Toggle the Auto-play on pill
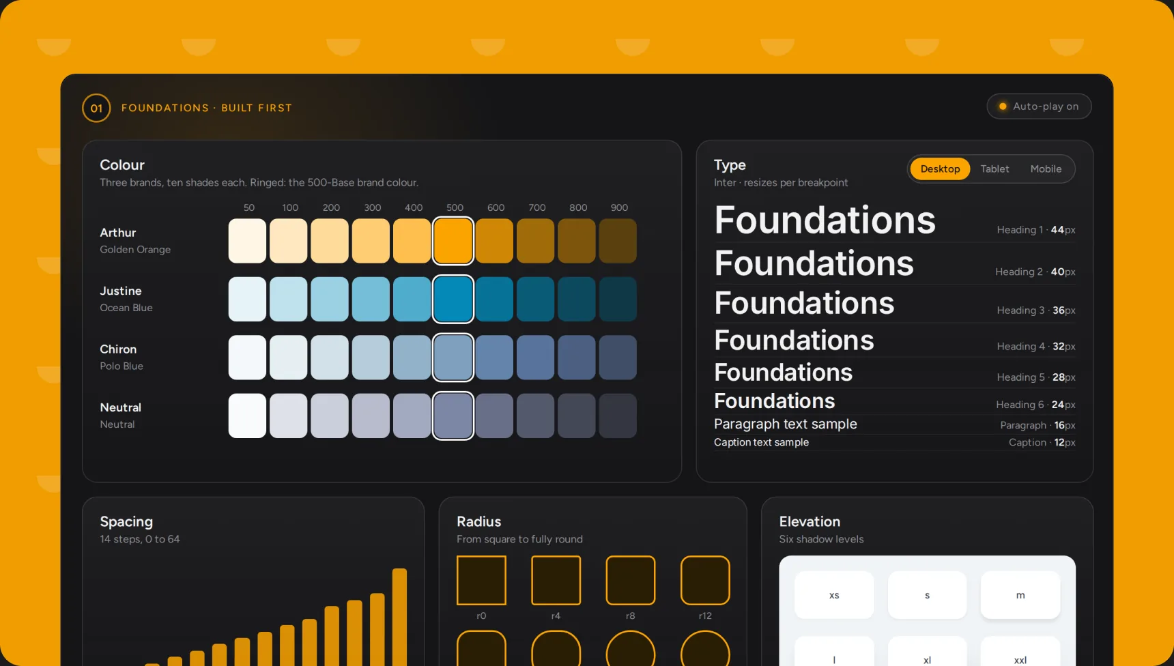Screen dimensions: 1174x666 1039,106
